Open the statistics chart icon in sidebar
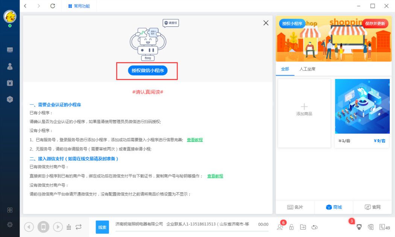 (10, 50)
